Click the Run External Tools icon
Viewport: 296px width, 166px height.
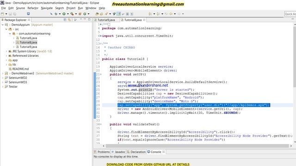tap(72, 14)
